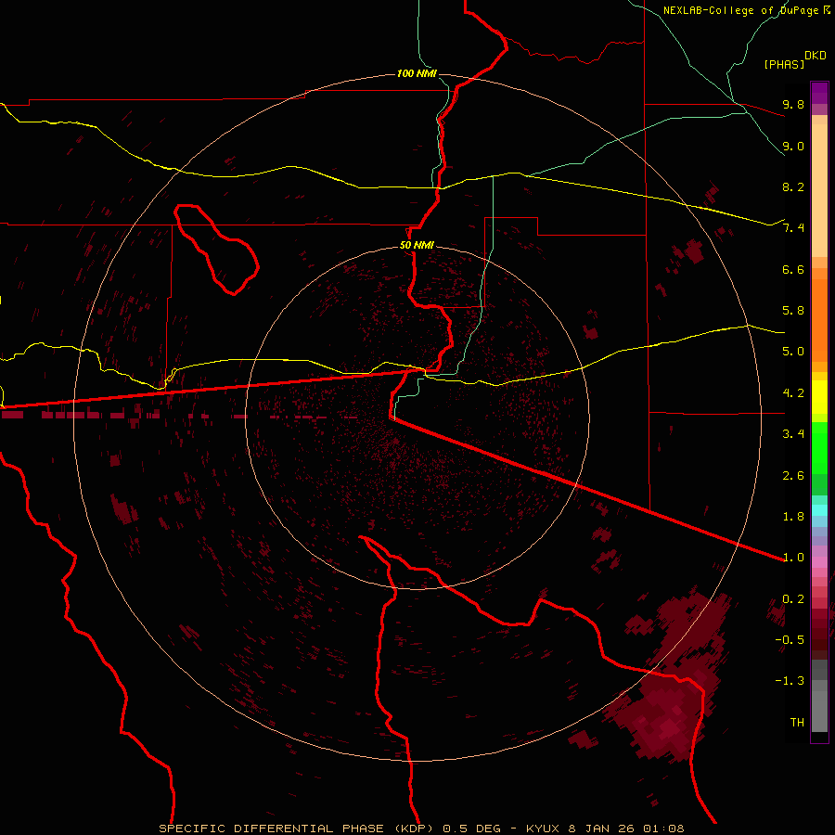Pick the cyan color bar segment
This screenshot has width=835, height=835.
[819, 510]
